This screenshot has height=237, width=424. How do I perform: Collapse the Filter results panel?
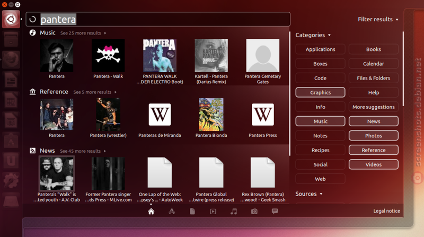(x=378, y=19)
